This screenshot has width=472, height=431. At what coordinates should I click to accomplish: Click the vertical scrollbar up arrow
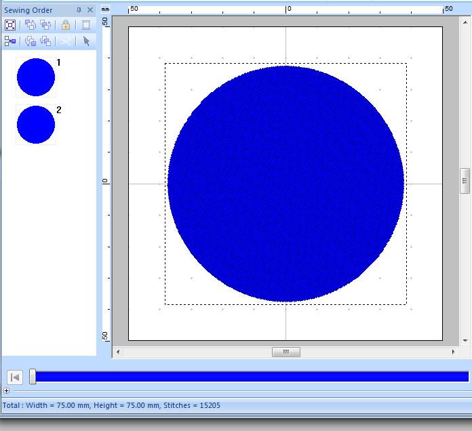[465, 22]
